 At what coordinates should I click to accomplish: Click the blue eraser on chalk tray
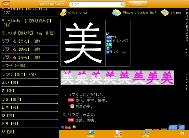(x=177, y=127)
